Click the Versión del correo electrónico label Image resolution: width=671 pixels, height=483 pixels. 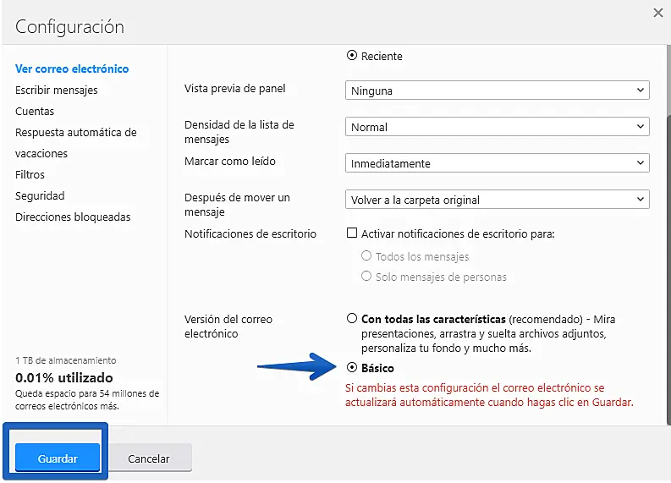(x=228, y=327)
